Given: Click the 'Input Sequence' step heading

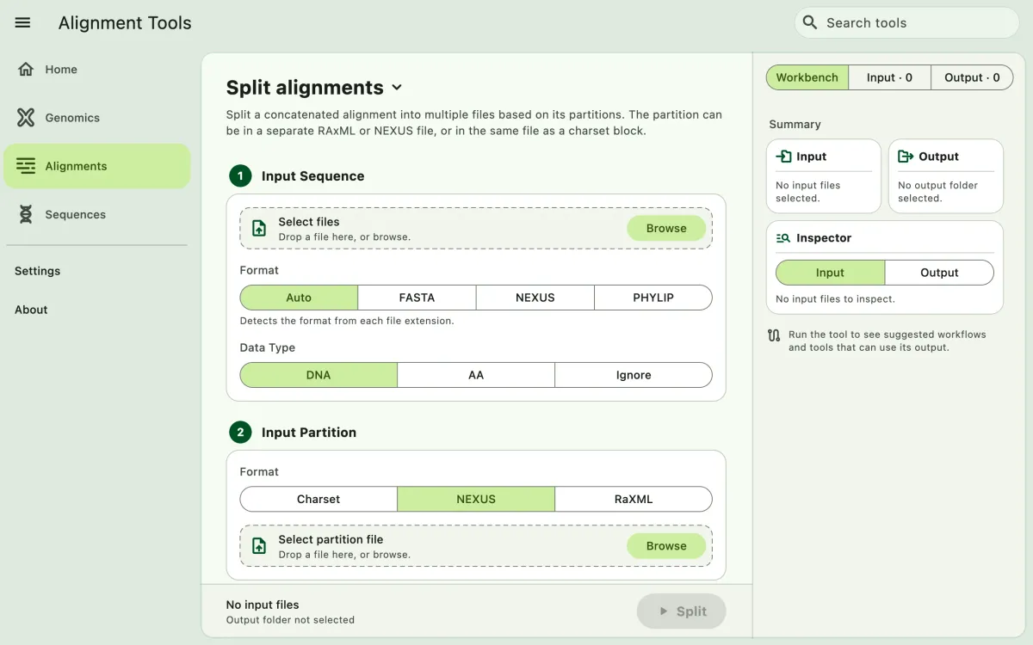Looking at the screenshot, I should pyautogui.click(x=313, y=176).
